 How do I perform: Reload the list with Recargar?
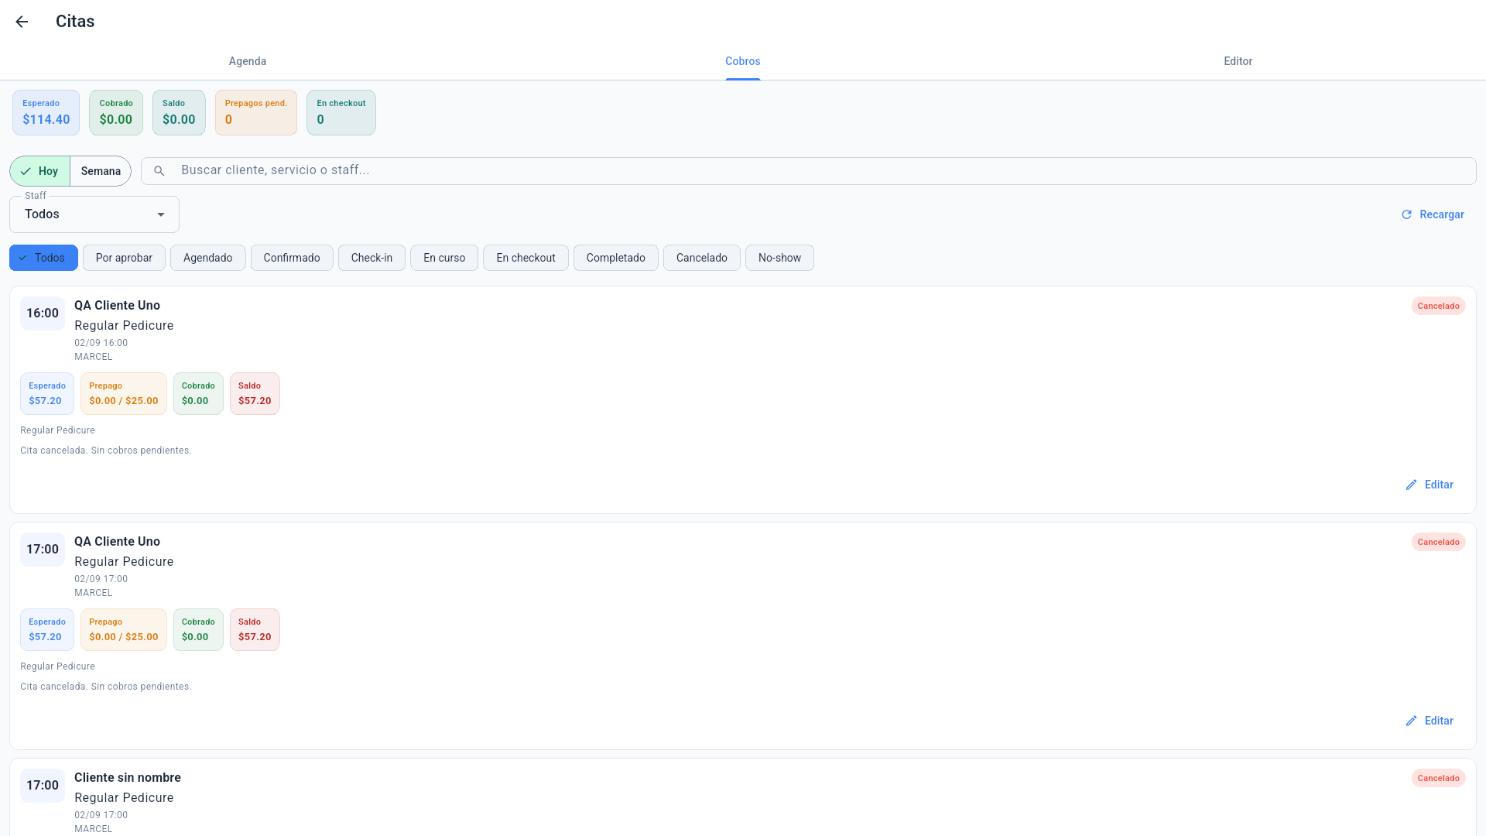(x=1433, y=214)
